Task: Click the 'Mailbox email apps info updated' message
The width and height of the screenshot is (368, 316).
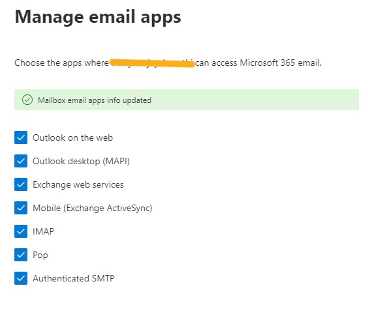Action: click(95, 100)
